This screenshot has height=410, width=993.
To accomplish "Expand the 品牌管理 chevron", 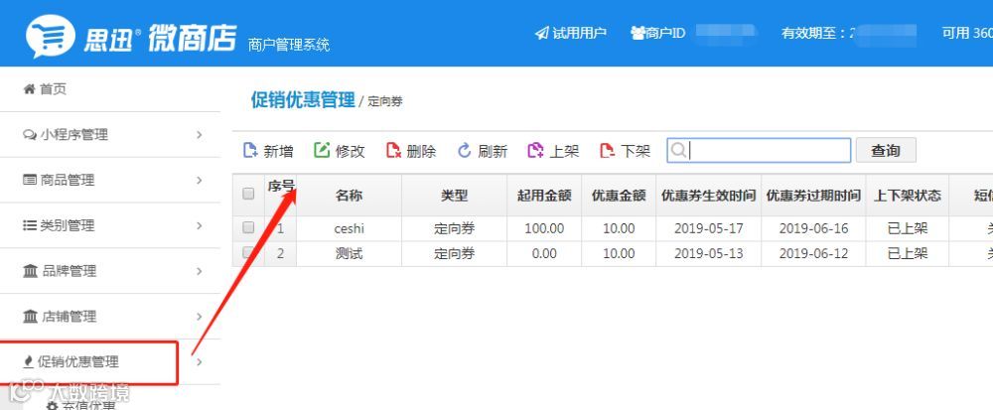I will (x=199, y=271).
